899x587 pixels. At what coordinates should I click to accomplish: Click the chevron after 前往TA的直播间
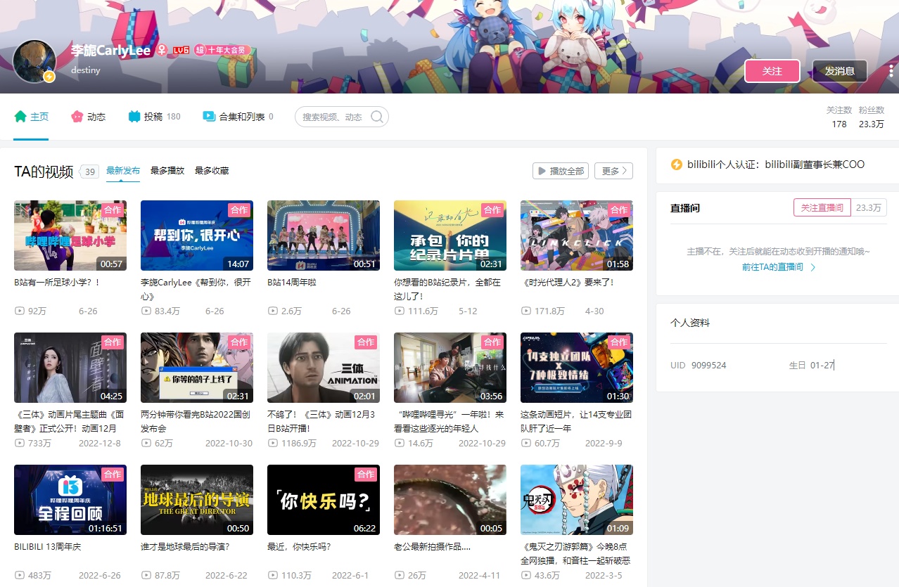[813, 267]
